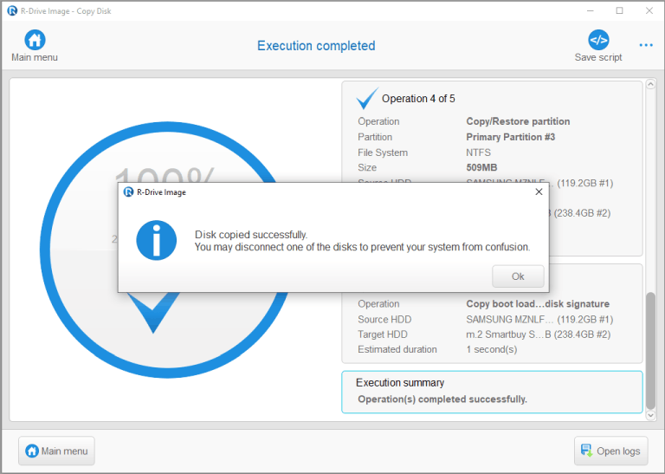
Task: Click the Open logs icon at bottom
Action: coord(586,451)
